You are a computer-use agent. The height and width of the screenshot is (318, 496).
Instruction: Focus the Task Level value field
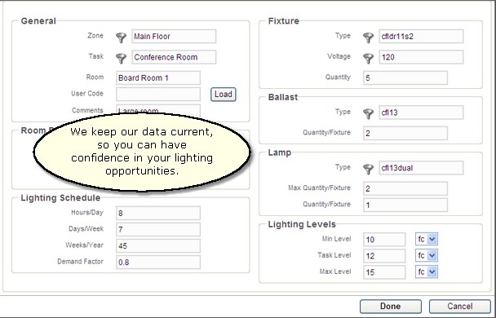click(384, 256)
